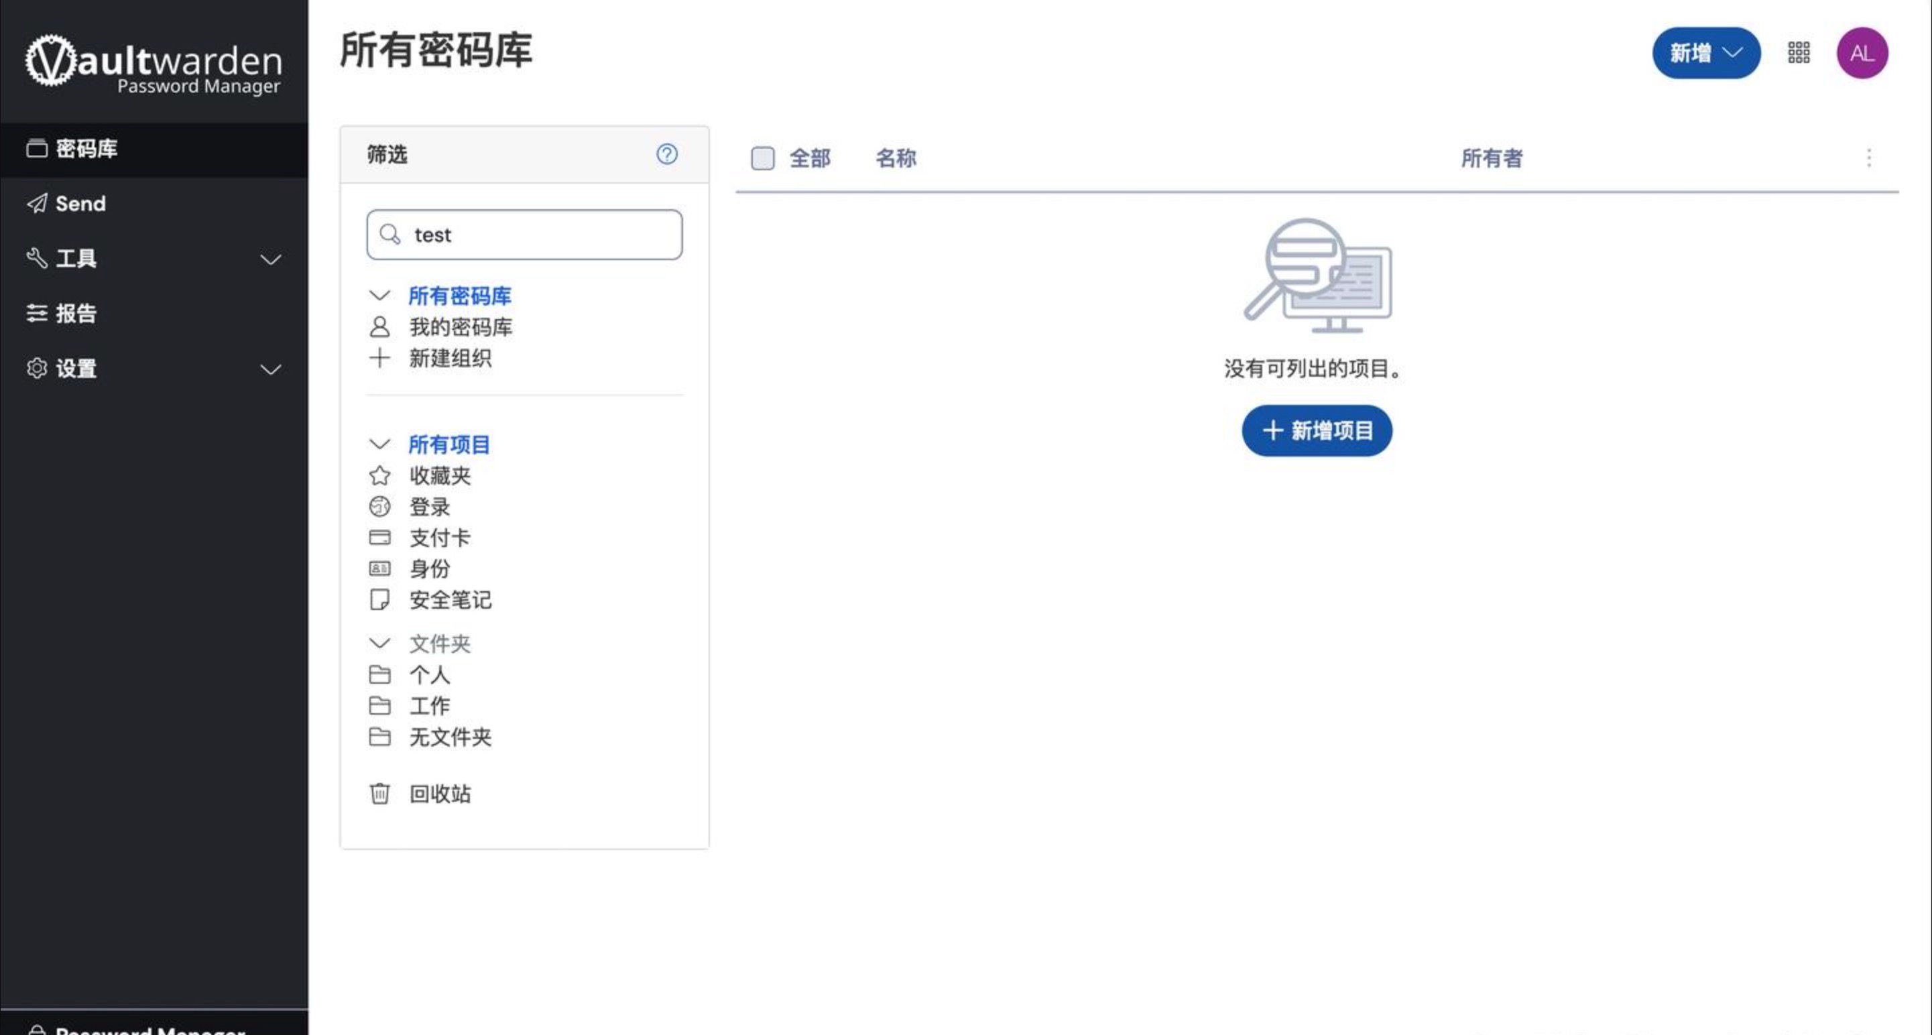The width and height of the screenshot is (1932, 1035).
Task: Click person icon beside 我的密码库
Action: pyautogui.click(x=379, y=327)
